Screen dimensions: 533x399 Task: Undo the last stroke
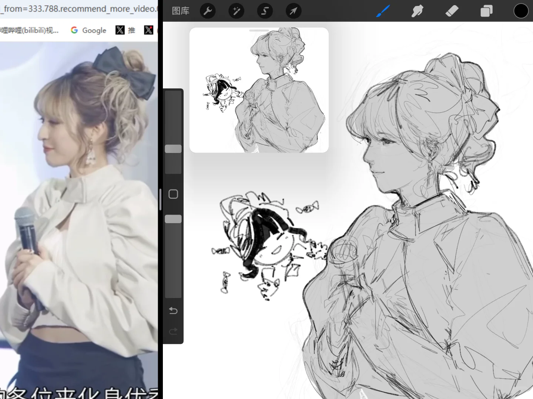tap(173, 310)
